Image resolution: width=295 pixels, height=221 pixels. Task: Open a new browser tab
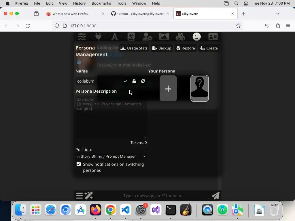[244, 14]
